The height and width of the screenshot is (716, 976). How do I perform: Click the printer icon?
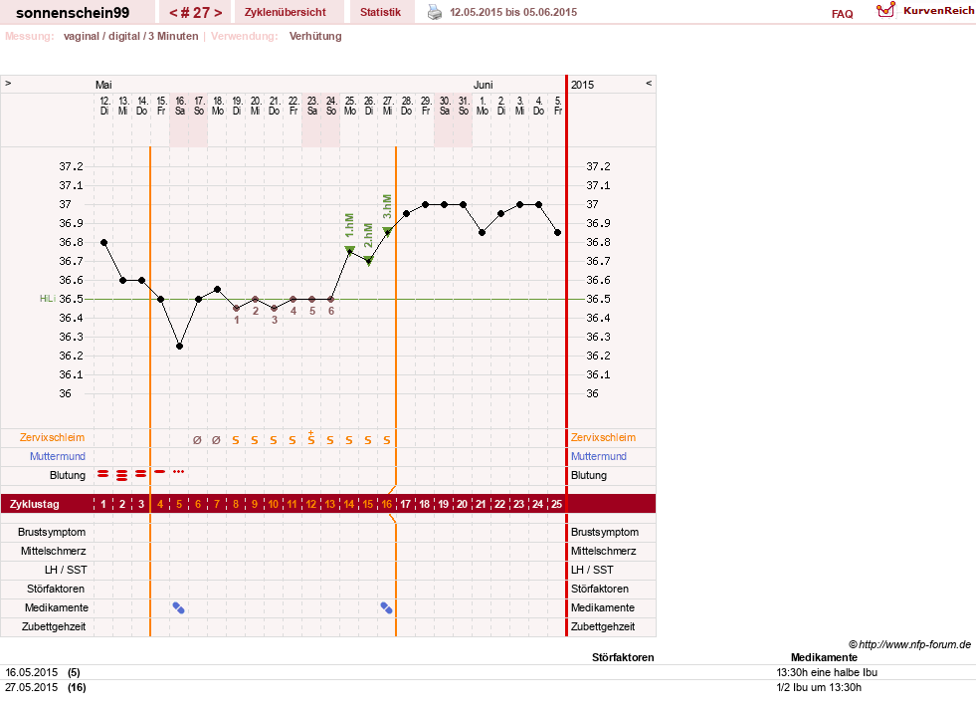coord(435,12)
